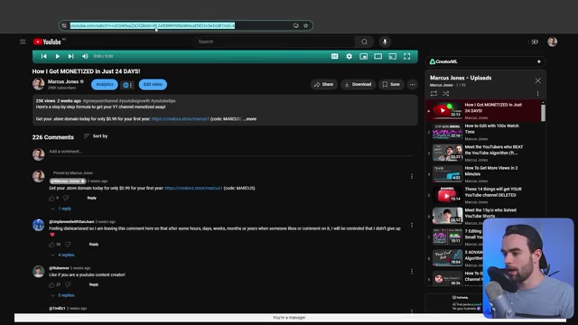Focus the YouTube Search box
This screenshot has width=578, height=325.
[x=275, y=42]
